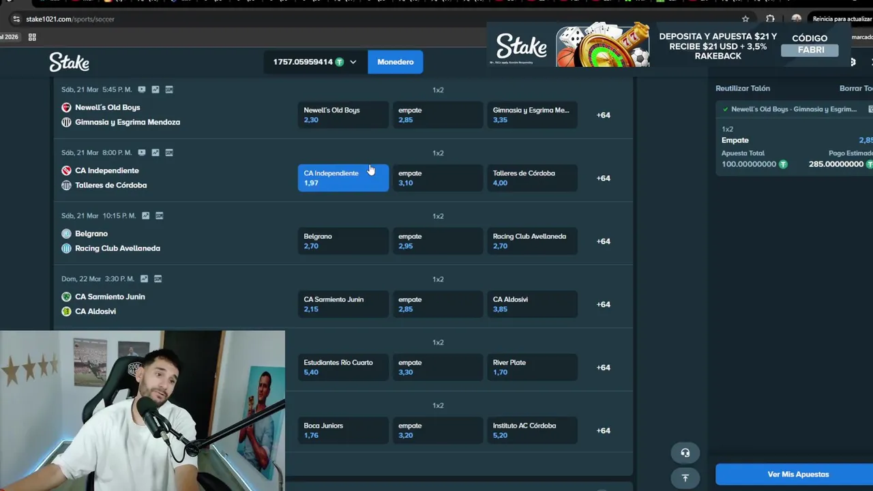Expand +64 markets for Newell's Old Boys match
The image size is (873, 491).
(604, 115)
